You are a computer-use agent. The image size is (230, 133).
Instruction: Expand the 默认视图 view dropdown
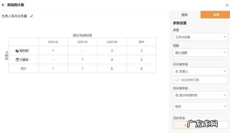(200, 53)
